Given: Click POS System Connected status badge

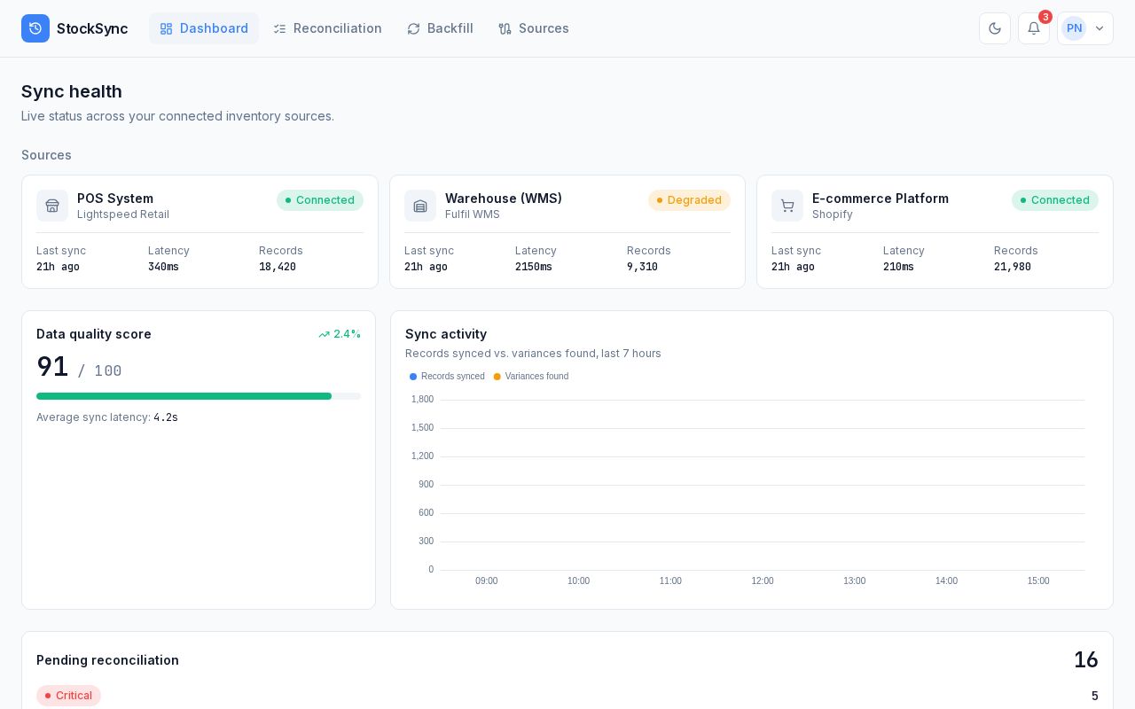Looking at the screenshot, I should 320,200.
